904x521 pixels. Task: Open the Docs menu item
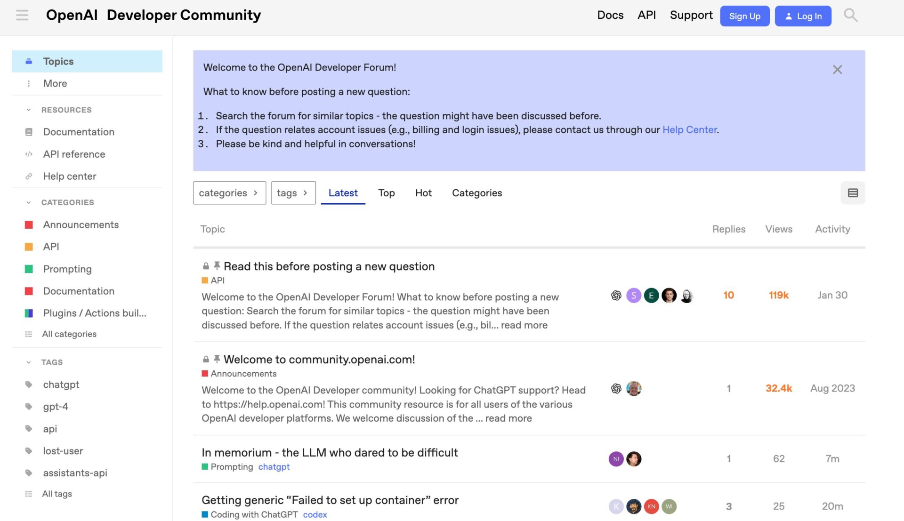click(610, 15)
